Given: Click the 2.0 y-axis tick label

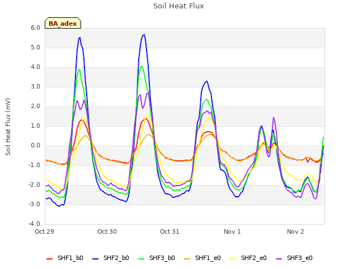Looking at the screenshot, I should (x=35, y=106).
